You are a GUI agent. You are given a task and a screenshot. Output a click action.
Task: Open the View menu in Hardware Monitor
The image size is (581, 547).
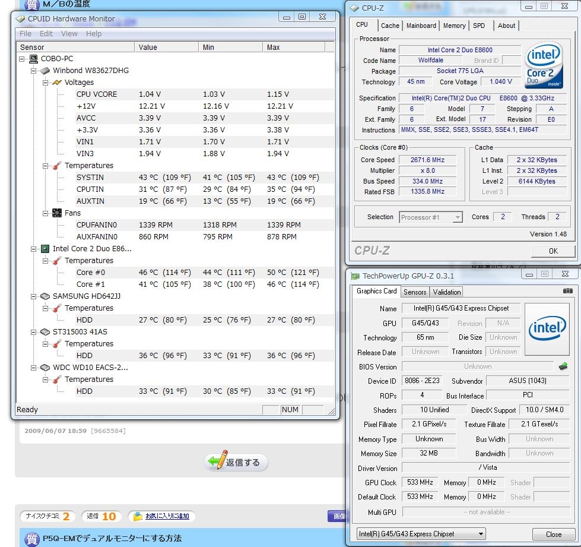coord(69,34)
